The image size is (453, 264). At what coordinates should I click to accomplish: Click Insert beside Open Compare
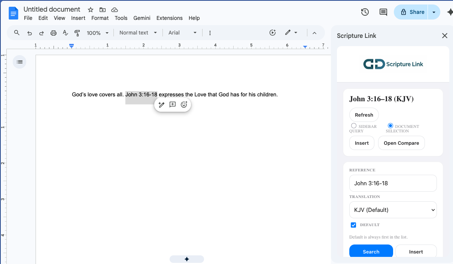click(x=362, y=143)
